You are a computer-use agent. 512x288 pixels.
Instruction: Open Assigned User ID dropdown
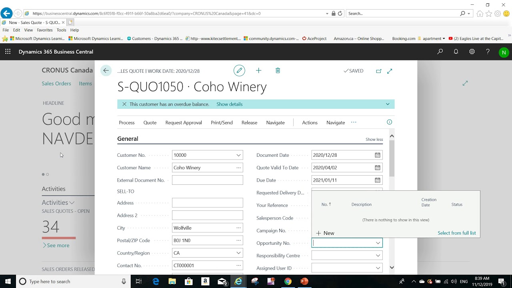[x=378, y=268]
